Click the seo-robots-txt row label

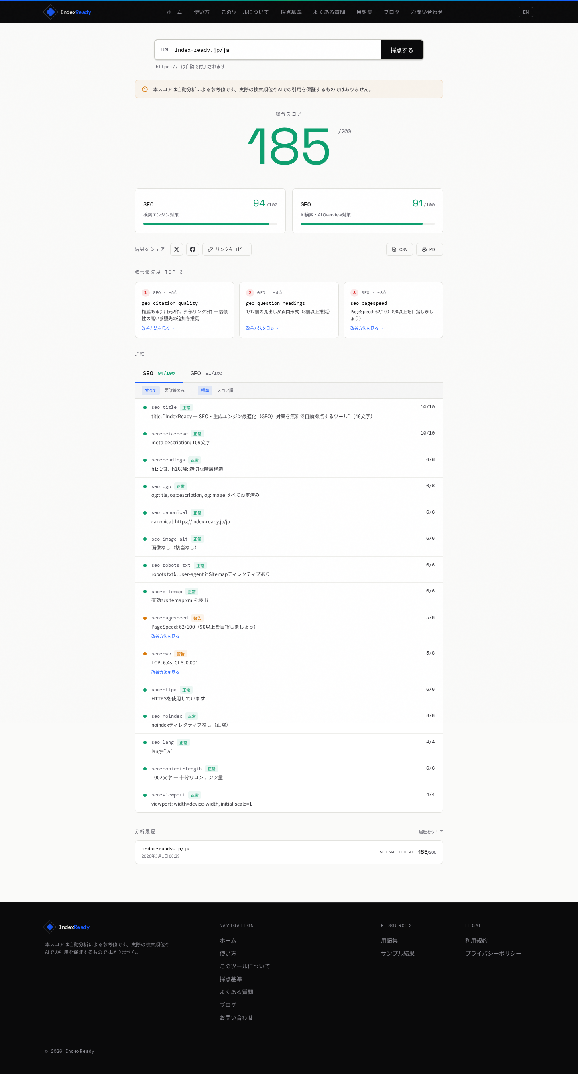tap(171, 566)
